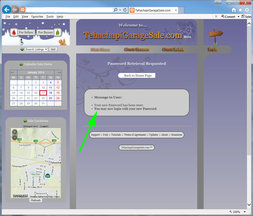Click the scrollbar up arrow

249,23
